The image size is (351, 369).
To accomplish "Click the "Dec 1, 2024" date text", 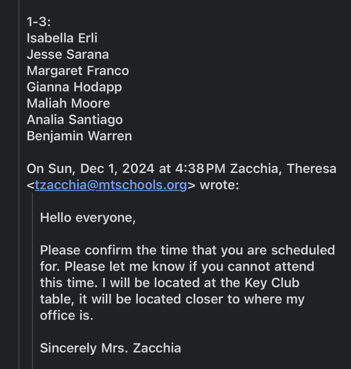I will click(x=117, y=169).
